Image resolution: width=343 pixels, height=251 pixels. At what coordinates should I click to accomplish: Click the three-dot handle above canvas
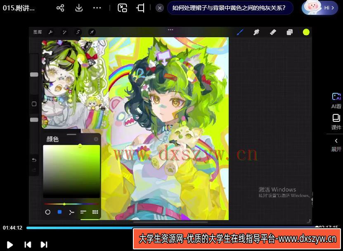coord(170,30)
